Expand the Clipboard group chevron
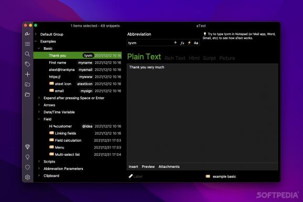303x202 pixels. tap(39, 175)
